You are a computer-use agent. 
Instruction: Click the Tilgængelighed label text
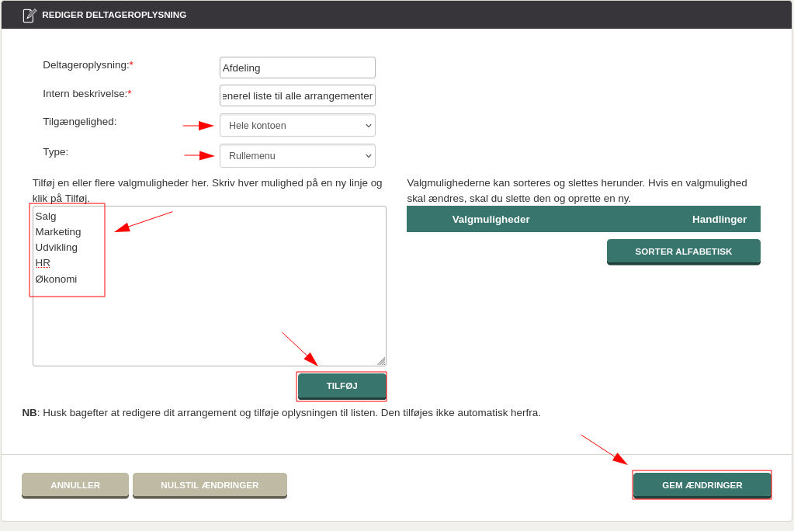tap(79, 122)
